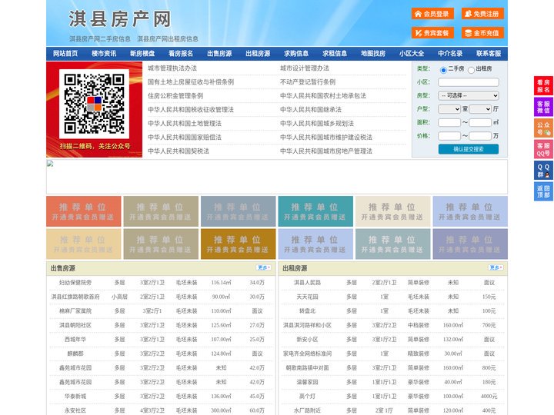The width and height of the screenshot is (554, 415).
Task: Open the 华泰新城 sale listing
Action: click(75, 397)
